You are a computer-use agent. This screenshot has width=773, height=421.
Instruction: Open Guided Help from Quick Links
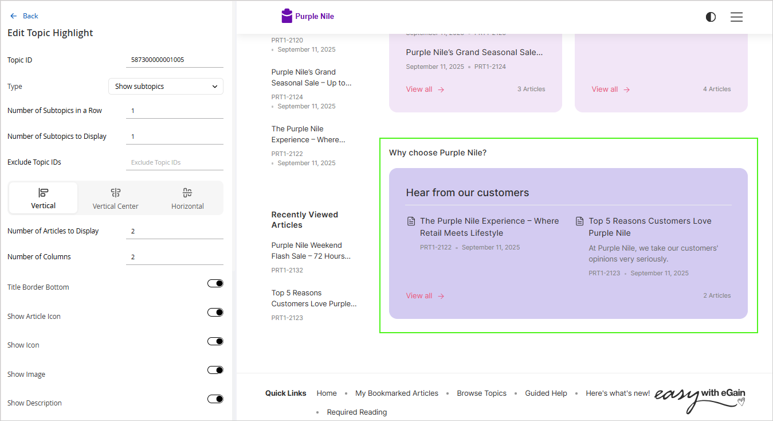tap(546, 393)
